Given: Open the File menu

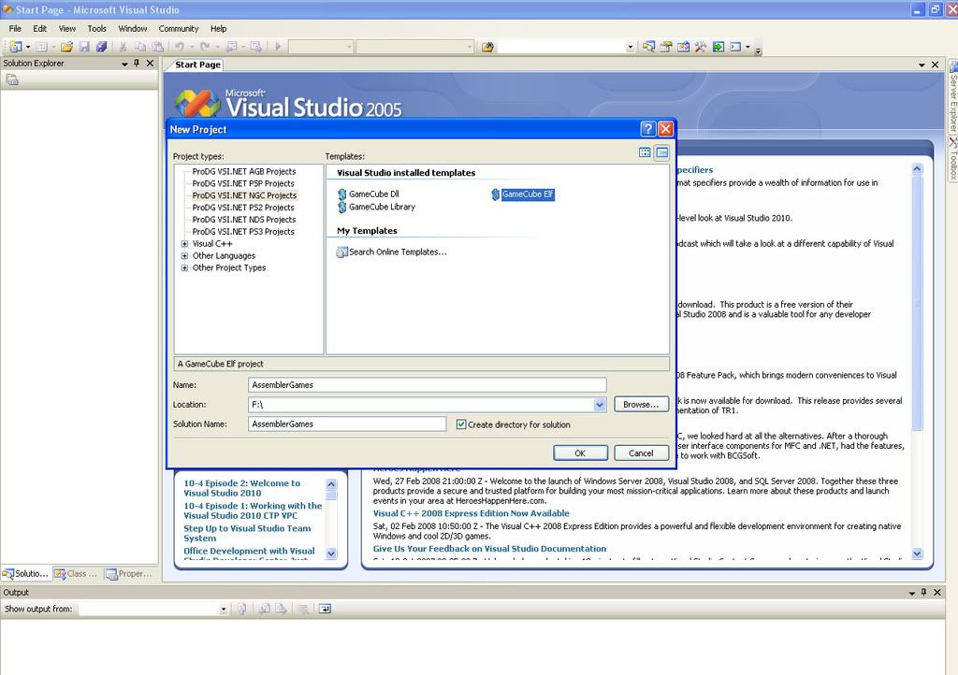Looking at the screenshot, I should [15, 29].
